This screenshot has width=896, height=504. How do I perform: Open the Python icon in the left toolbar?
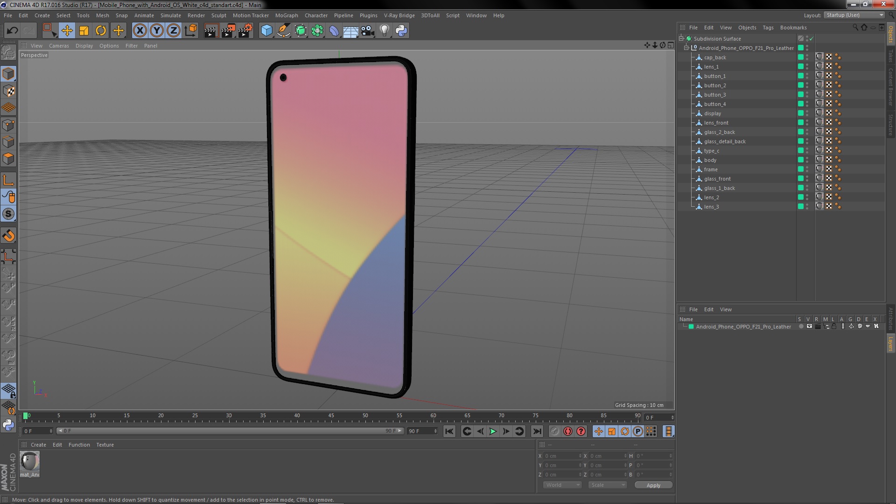tap(8, 425)
